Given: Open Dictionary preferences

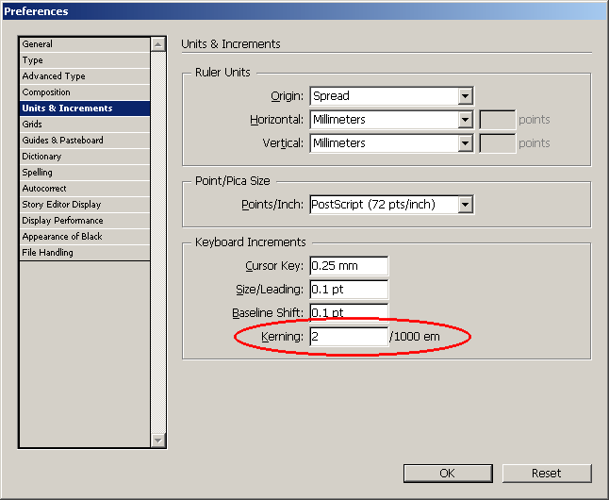Looking at the screenshot, I should tap(85, 157).
